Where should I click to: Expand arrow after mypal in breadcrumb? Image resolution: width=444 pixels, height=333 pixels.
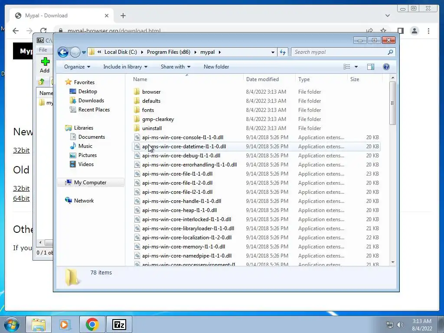(220, 52)
